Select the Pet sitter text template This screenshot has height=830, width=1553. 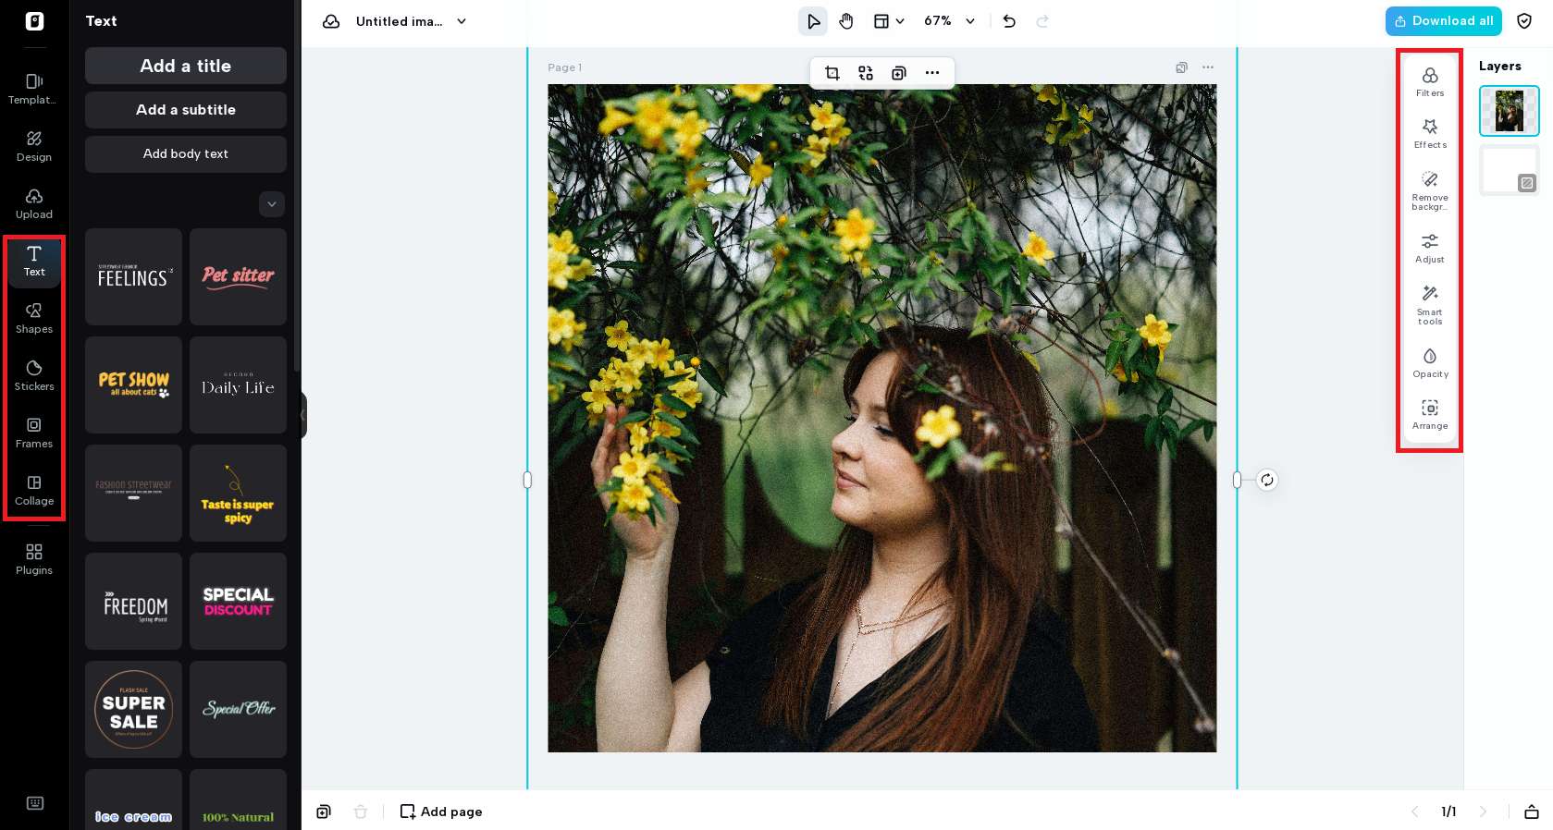pos(239,277)
